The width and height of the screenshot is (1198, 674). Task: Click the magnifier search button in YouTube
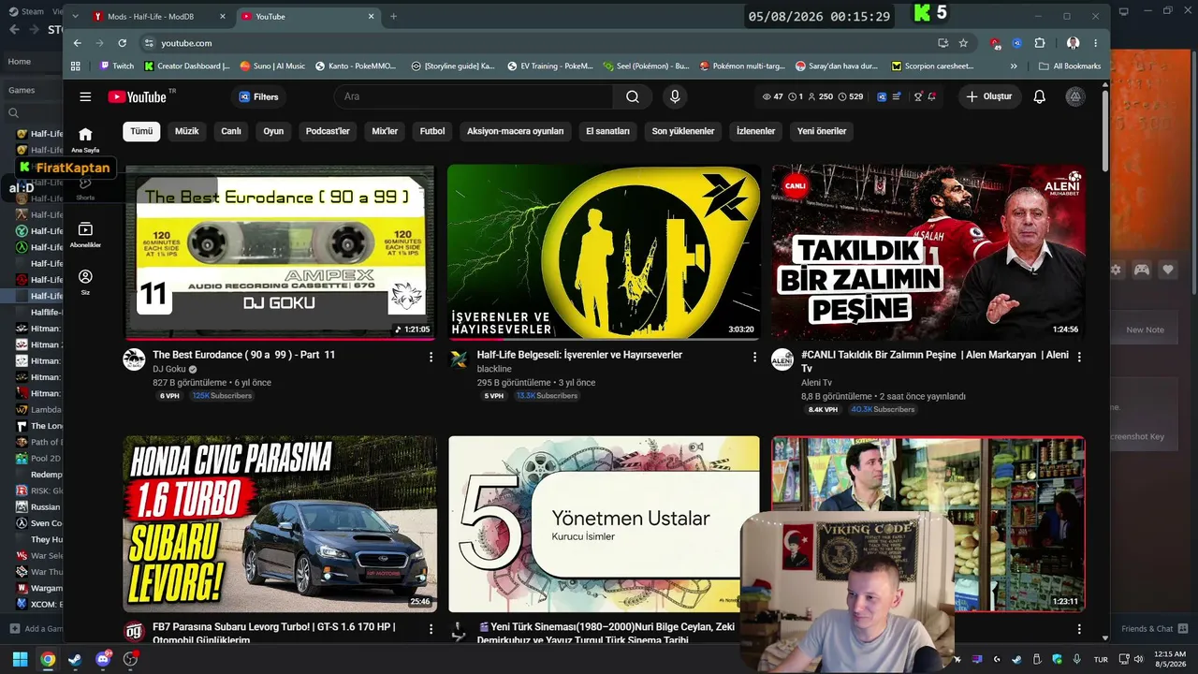pos(633,96)
